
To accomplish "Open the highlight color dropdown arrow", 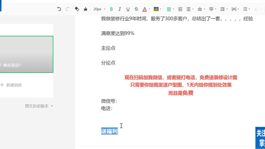I will click(160, 9).
